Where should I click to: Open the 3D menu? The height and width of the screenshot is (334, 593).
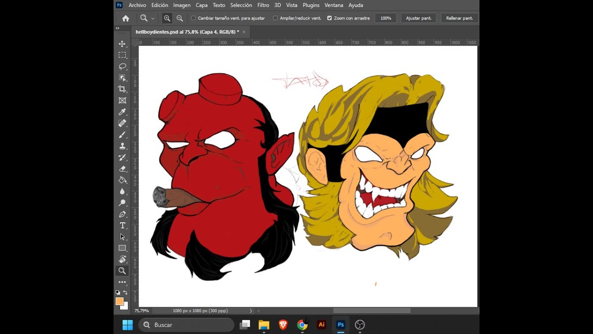coord(278,5)
